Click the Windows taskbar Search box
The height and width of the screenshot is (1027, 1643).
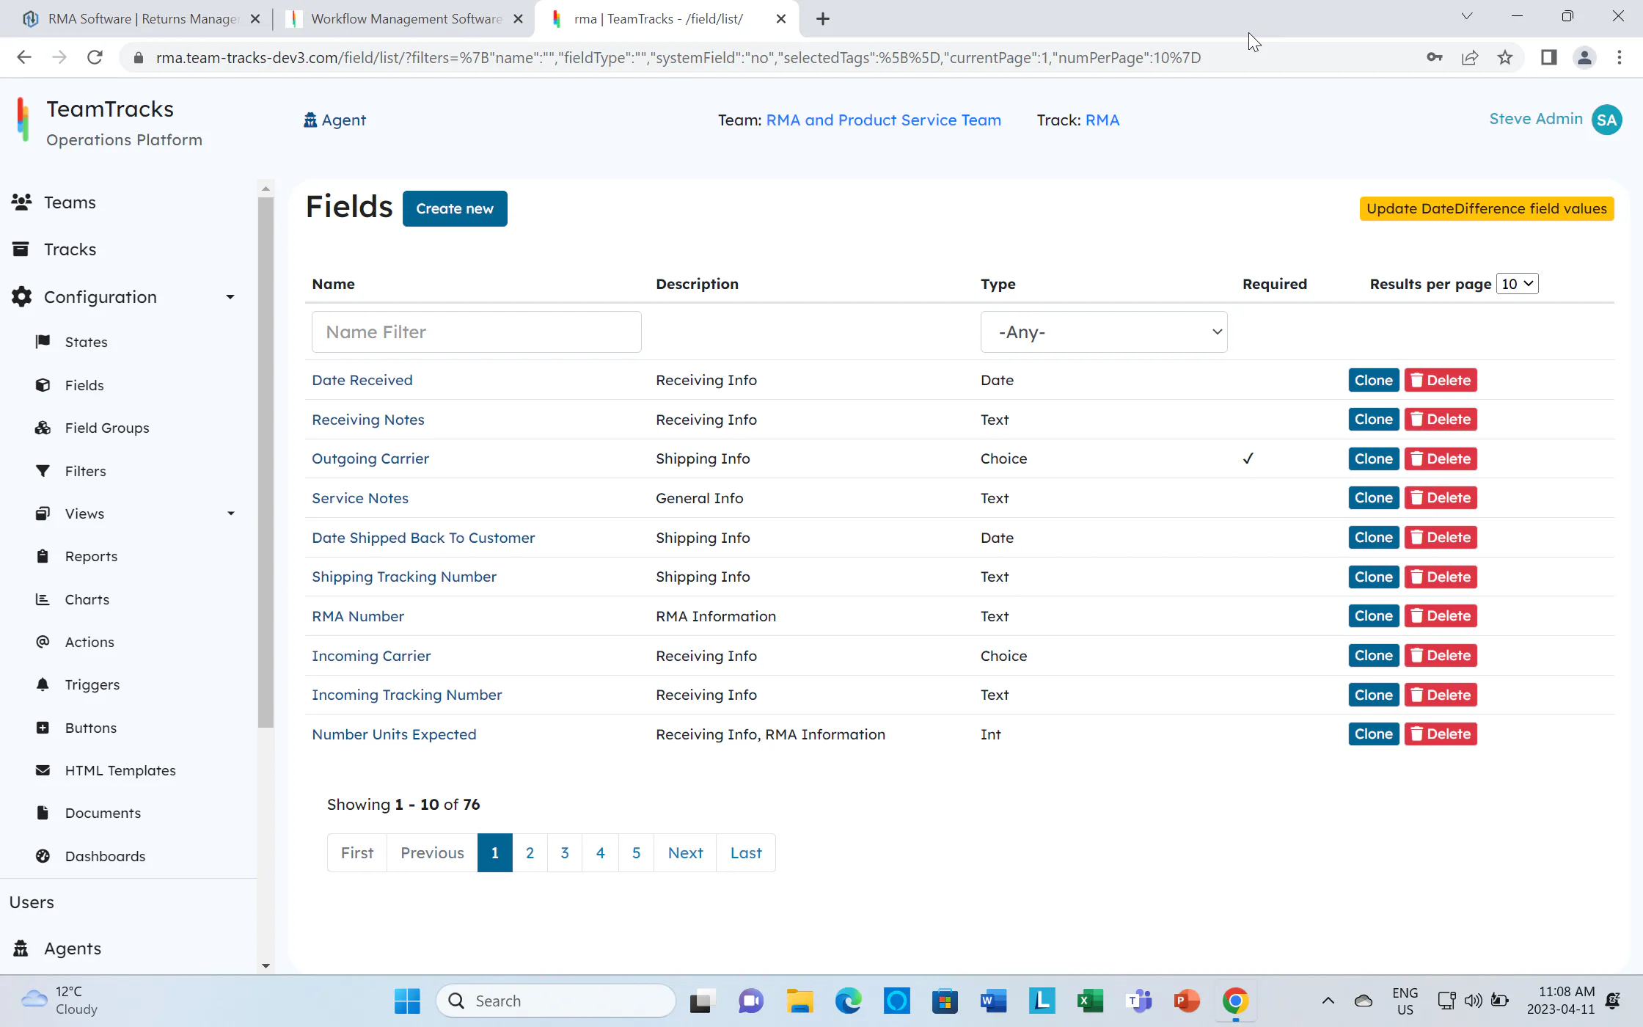[x=556, y=1001]
